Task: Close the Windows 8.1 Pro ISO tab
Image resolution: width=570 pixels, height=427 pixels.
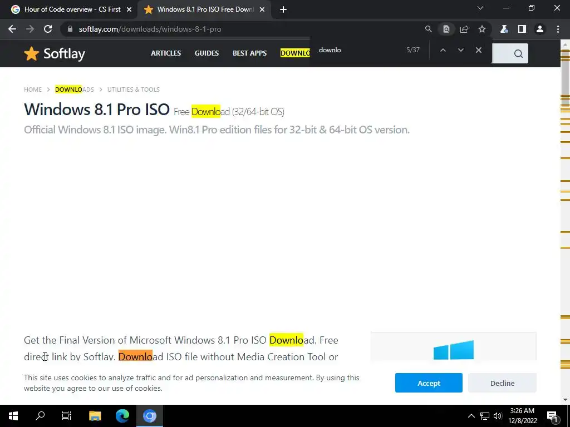Action: click(x=262, y=9)
